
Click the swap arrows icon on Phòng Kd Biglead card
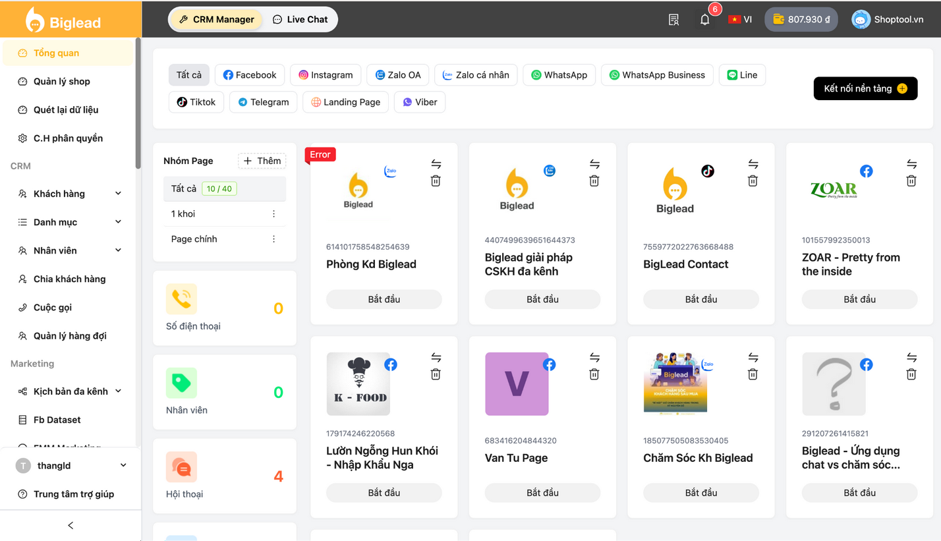[x=436, y=164]
